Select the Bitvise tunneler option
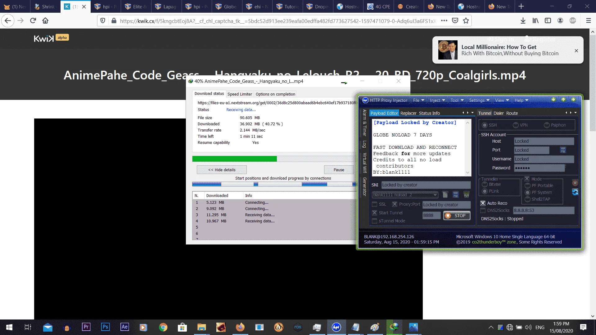This screenshot has width=596, height=335. pyautogui.click(x=485, y=184)
